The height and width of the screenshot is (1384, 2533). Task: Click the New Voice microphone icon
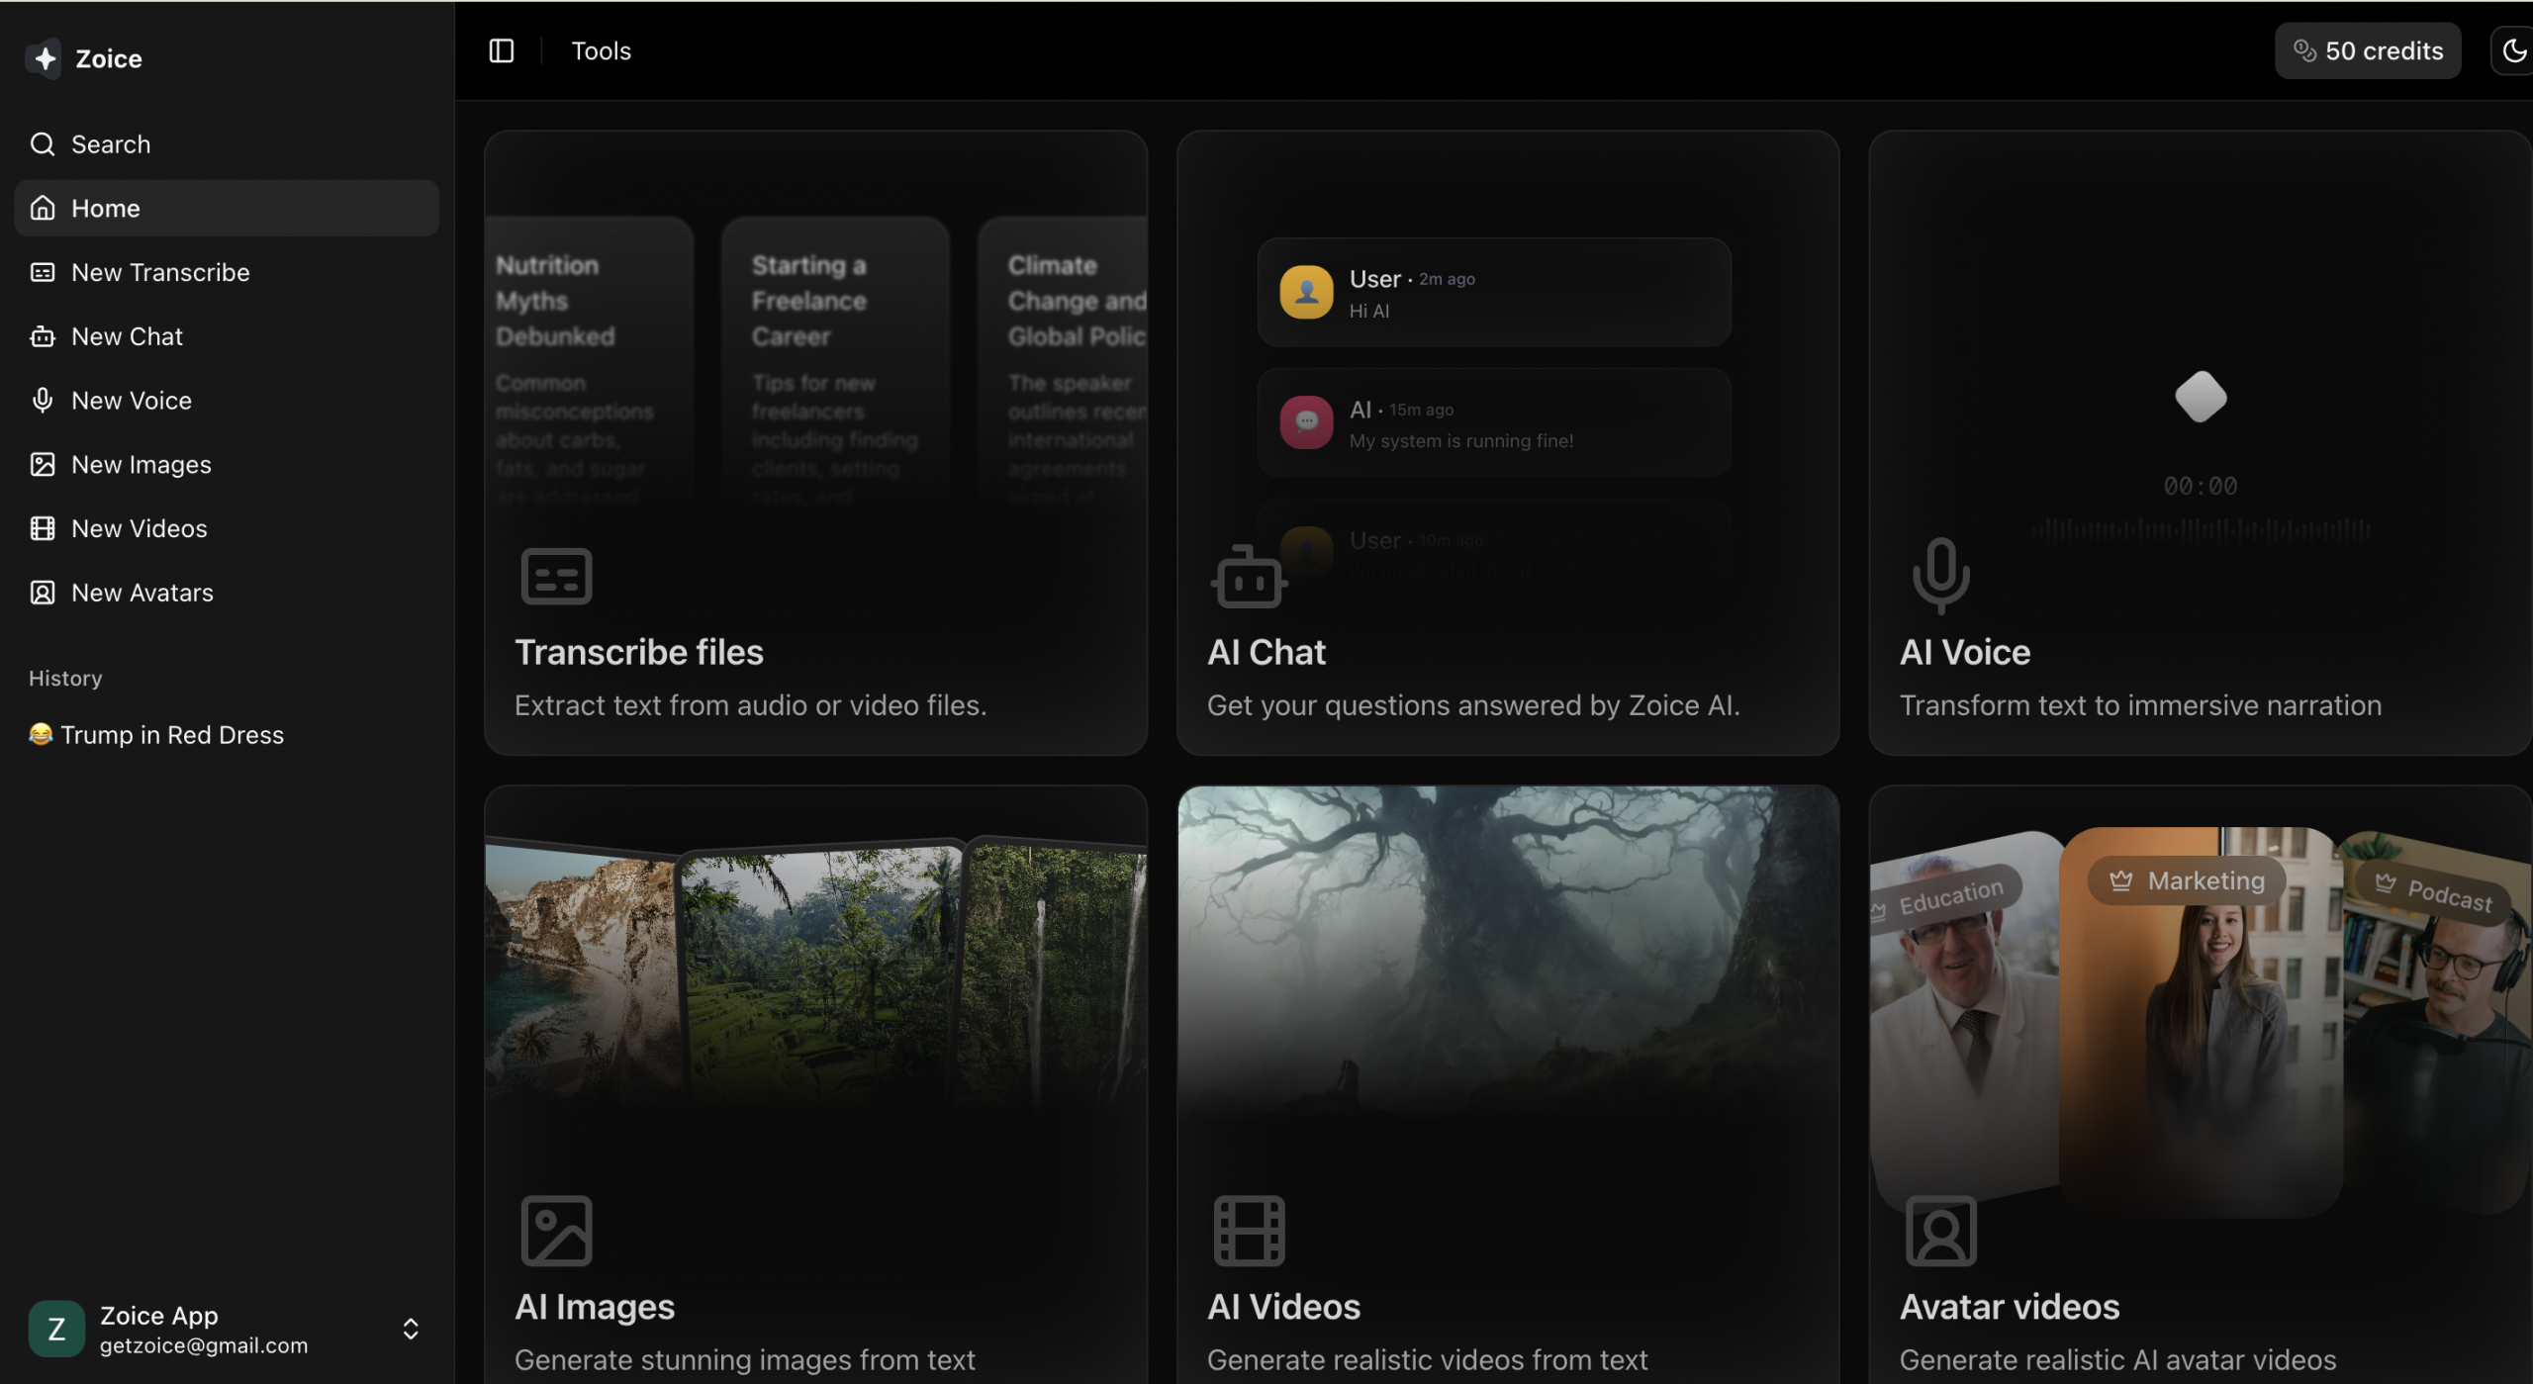[43, 400]
